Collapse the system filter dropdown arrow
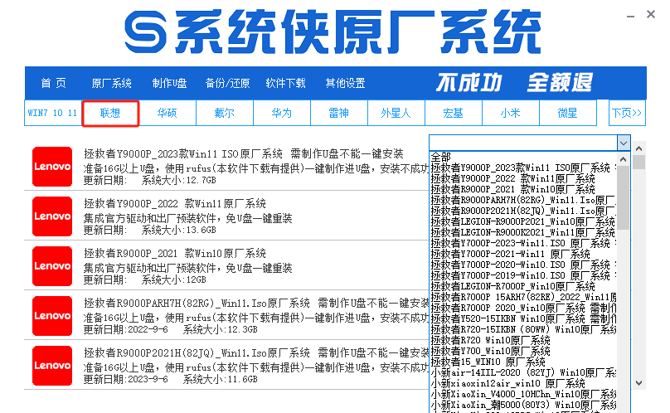This screenshot has width=670, height=413. click(624, 143)
